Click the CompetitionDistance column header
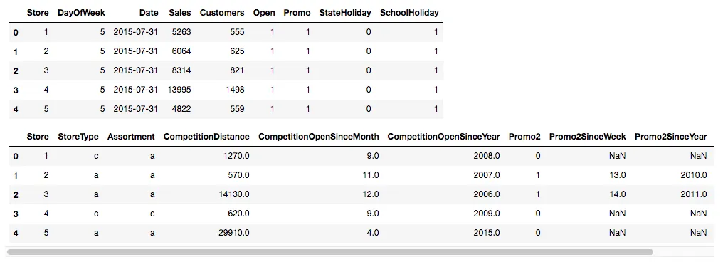 click(206, 137)
